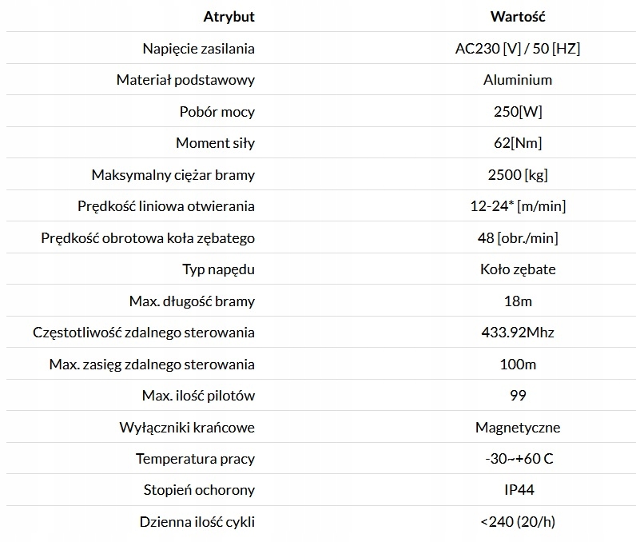Select the "12-24* [m/min]" speed value
This screenshot has height=542, width=636.
pos(517,206)
